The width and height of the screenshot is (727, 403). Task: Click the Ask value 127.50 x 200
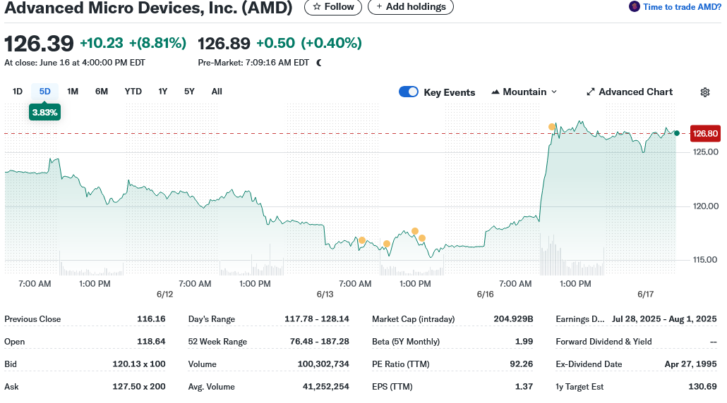[139, 386]
